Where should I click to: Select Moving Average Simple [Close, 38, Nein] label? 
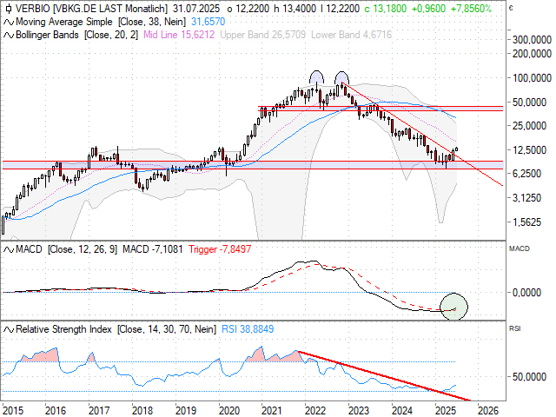point(101,22)
